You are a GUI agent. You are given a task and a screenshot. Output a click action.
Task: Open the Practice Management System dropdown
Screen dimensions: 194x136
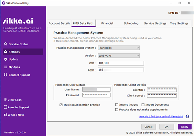coord(119,48)
